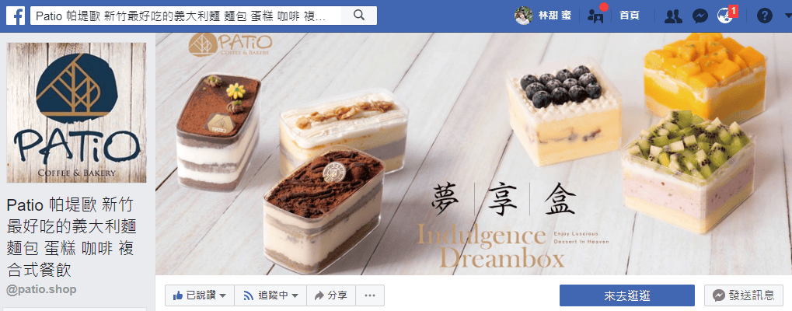Open 林甜 蜜 profile name link
Image resolution: width=792 pixels, height=311 pixels.
tap(554, 16)
